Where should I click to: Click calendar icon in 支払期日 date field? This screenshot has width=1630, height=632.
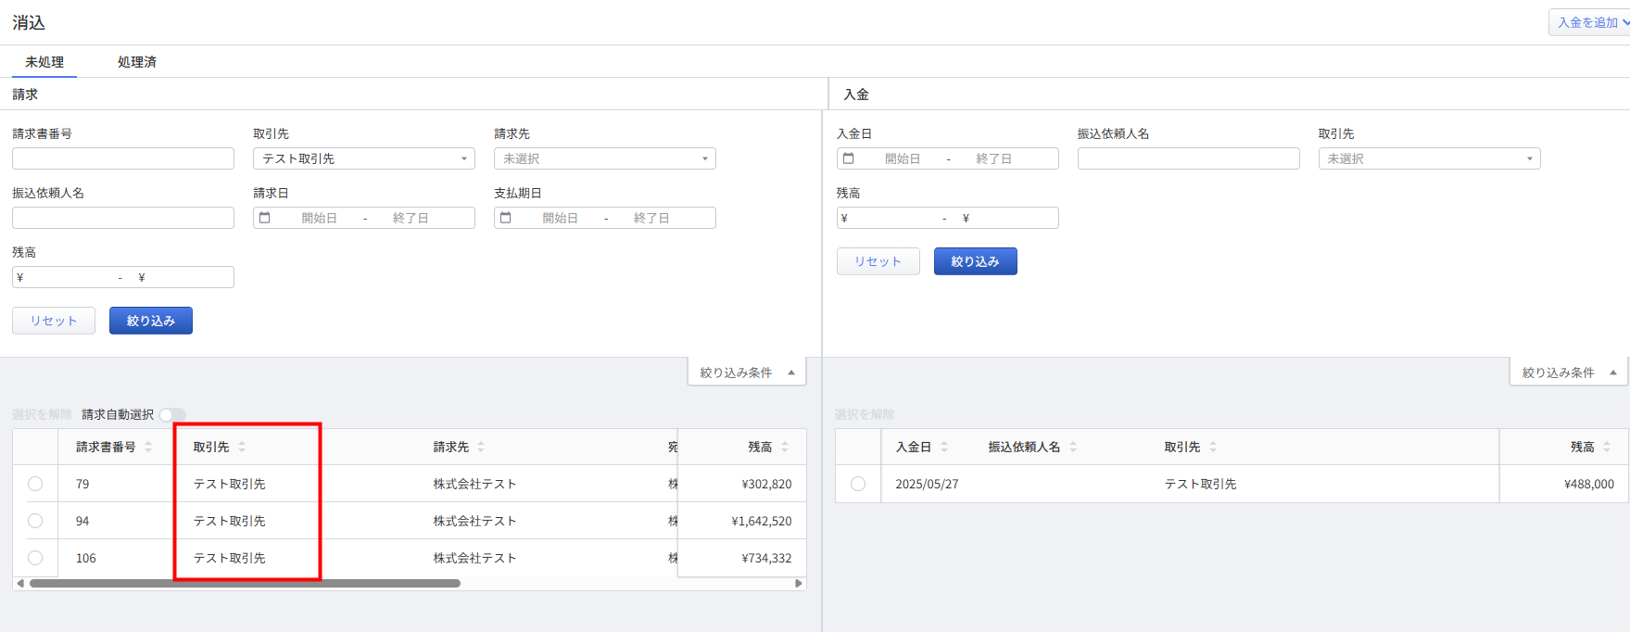pos(506,218)
